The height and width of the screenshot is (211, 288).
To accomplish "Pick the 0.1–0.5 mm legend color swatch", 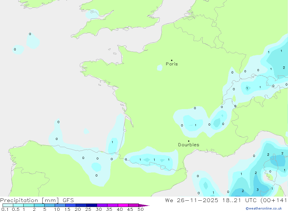I will click(x=8, y=205).
